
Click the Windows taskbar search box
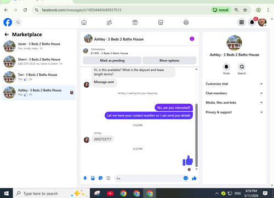click(52, 193)
